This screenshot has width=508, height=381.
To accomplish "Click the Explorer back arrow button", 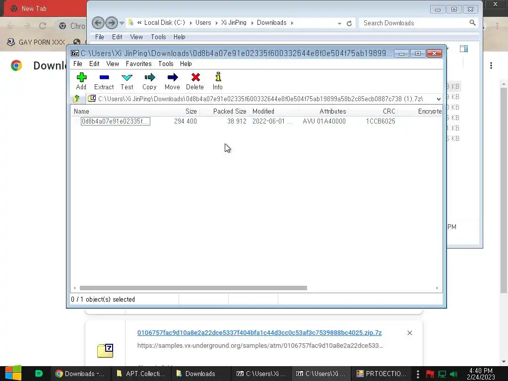I will click(x=98, y=23).
